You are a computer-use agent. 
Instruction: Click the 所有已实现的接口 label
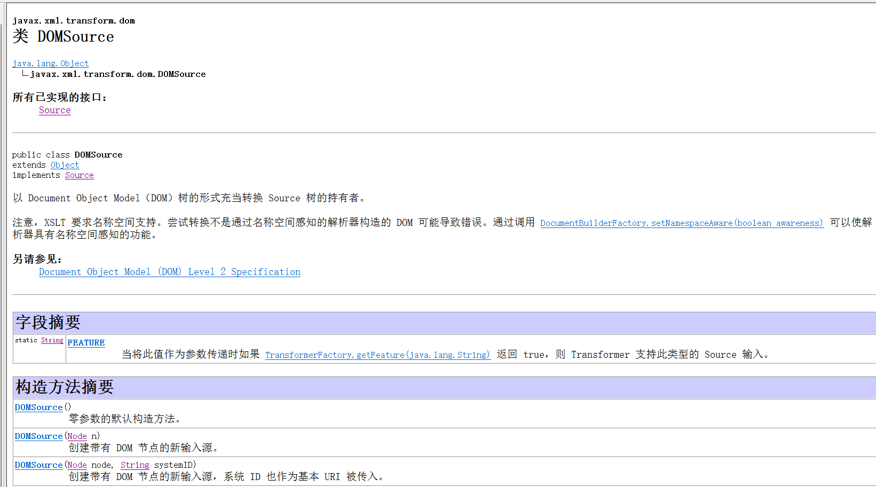(x=60, y=97)
